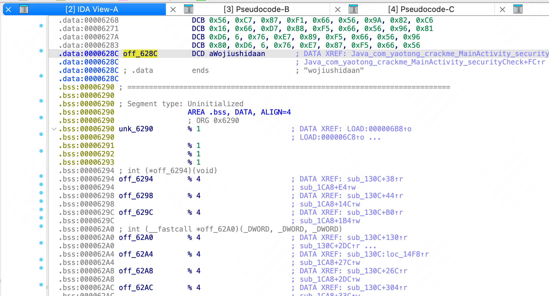Click the view icon on Pseudocode-C tab
The width and height of the screenshot is (549, 296).
pyautogui.click(x=353, y=10)
